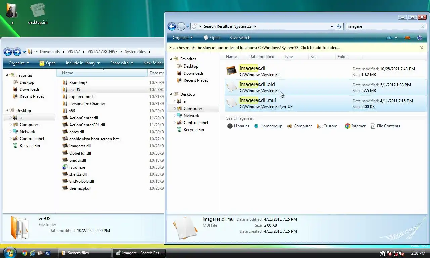Click Open in search window toolbar
The width and height of the screenshot is (430, 258).
coord(211,38)
